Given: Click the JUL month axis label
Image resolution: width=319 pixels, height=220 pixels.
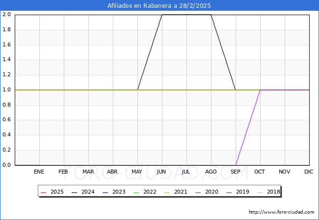Looking at the screenshot, I should point(186,172).
